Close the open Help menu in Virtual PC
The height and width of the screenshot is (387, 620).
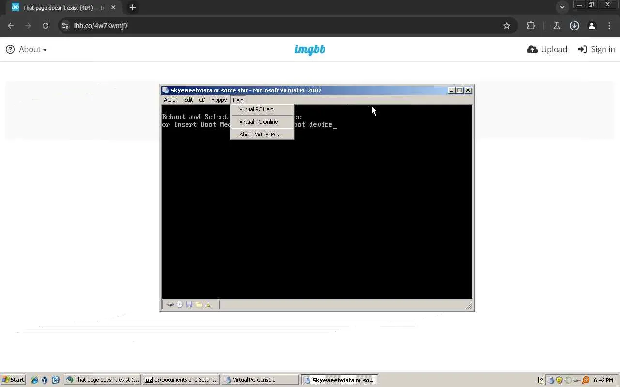coord(238,100)
